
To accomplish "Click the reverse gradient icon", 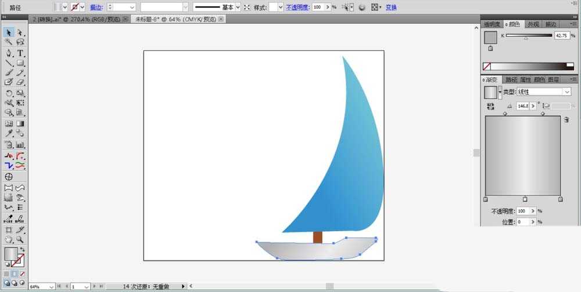I will (x=491, y=106).
